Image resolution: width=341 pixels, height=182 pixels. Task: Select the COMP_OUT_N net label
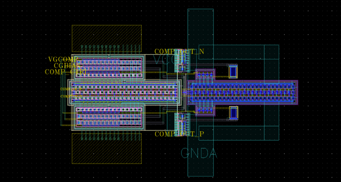(179, 52)
